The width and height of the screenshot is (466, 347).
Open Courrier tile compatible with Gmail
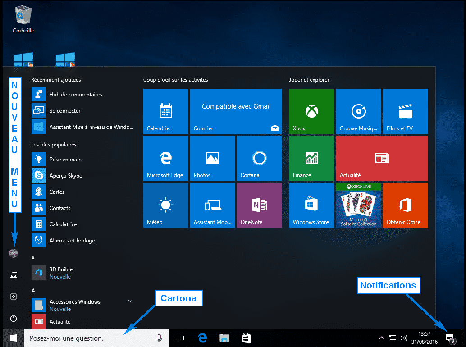click(236, 111)
